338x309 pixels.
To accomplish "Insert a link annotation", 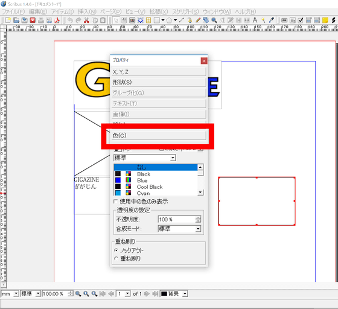I will pyautogui.click(x=333, y=21).
